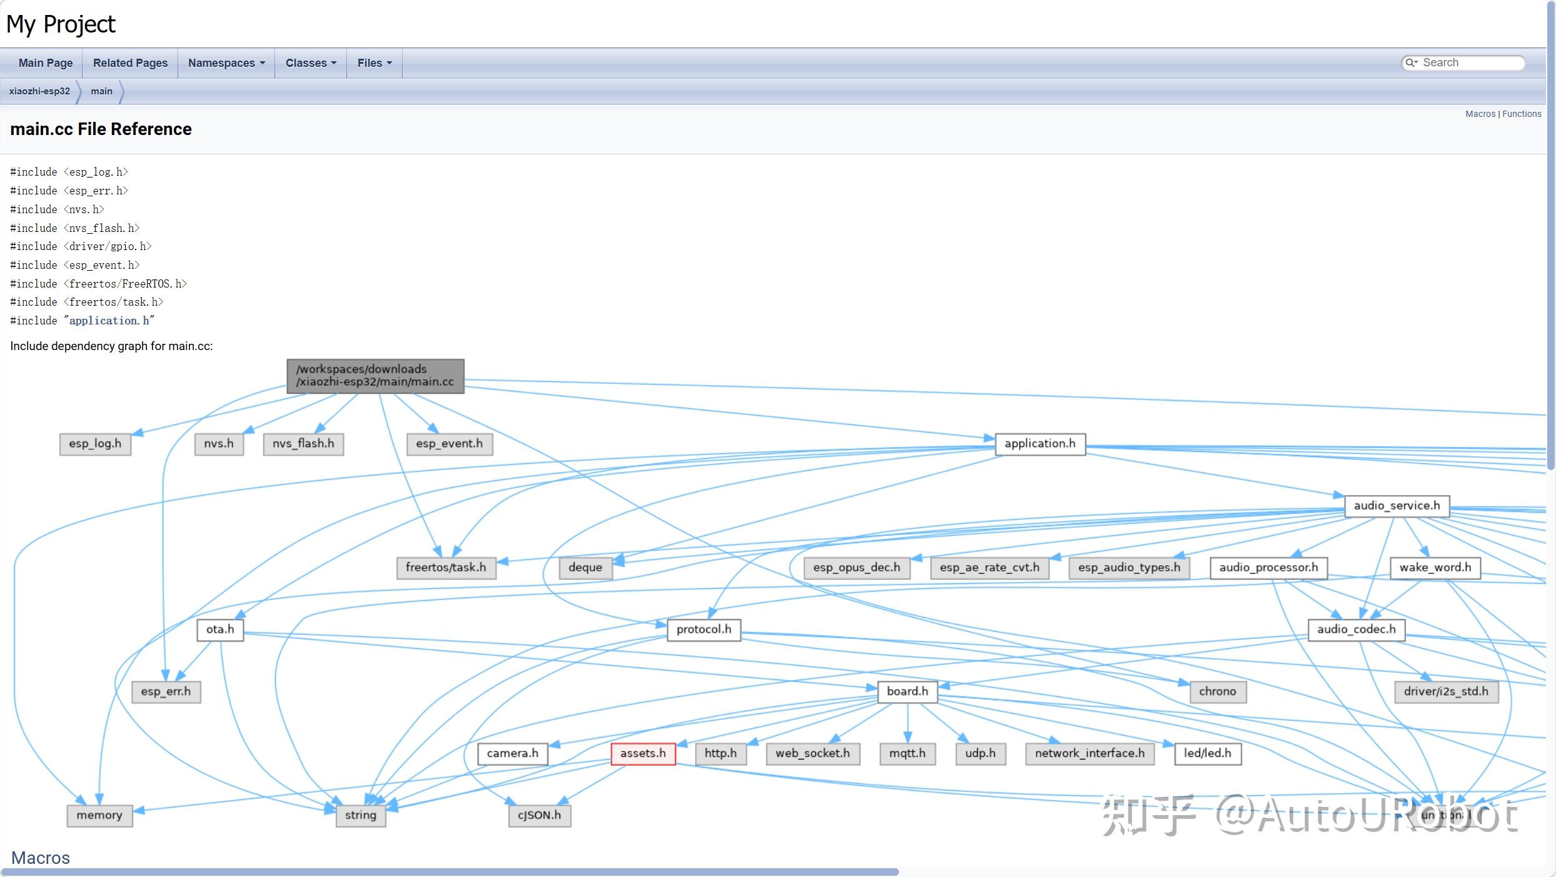1556x877 pixels.
Task: Click the deque graph node
Action: pyautogui.click(x=585, y=568)
